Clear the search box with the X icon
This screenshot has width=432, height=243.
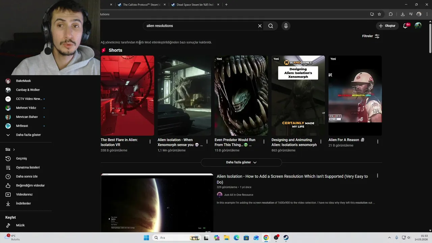click(x=260, y=26)
